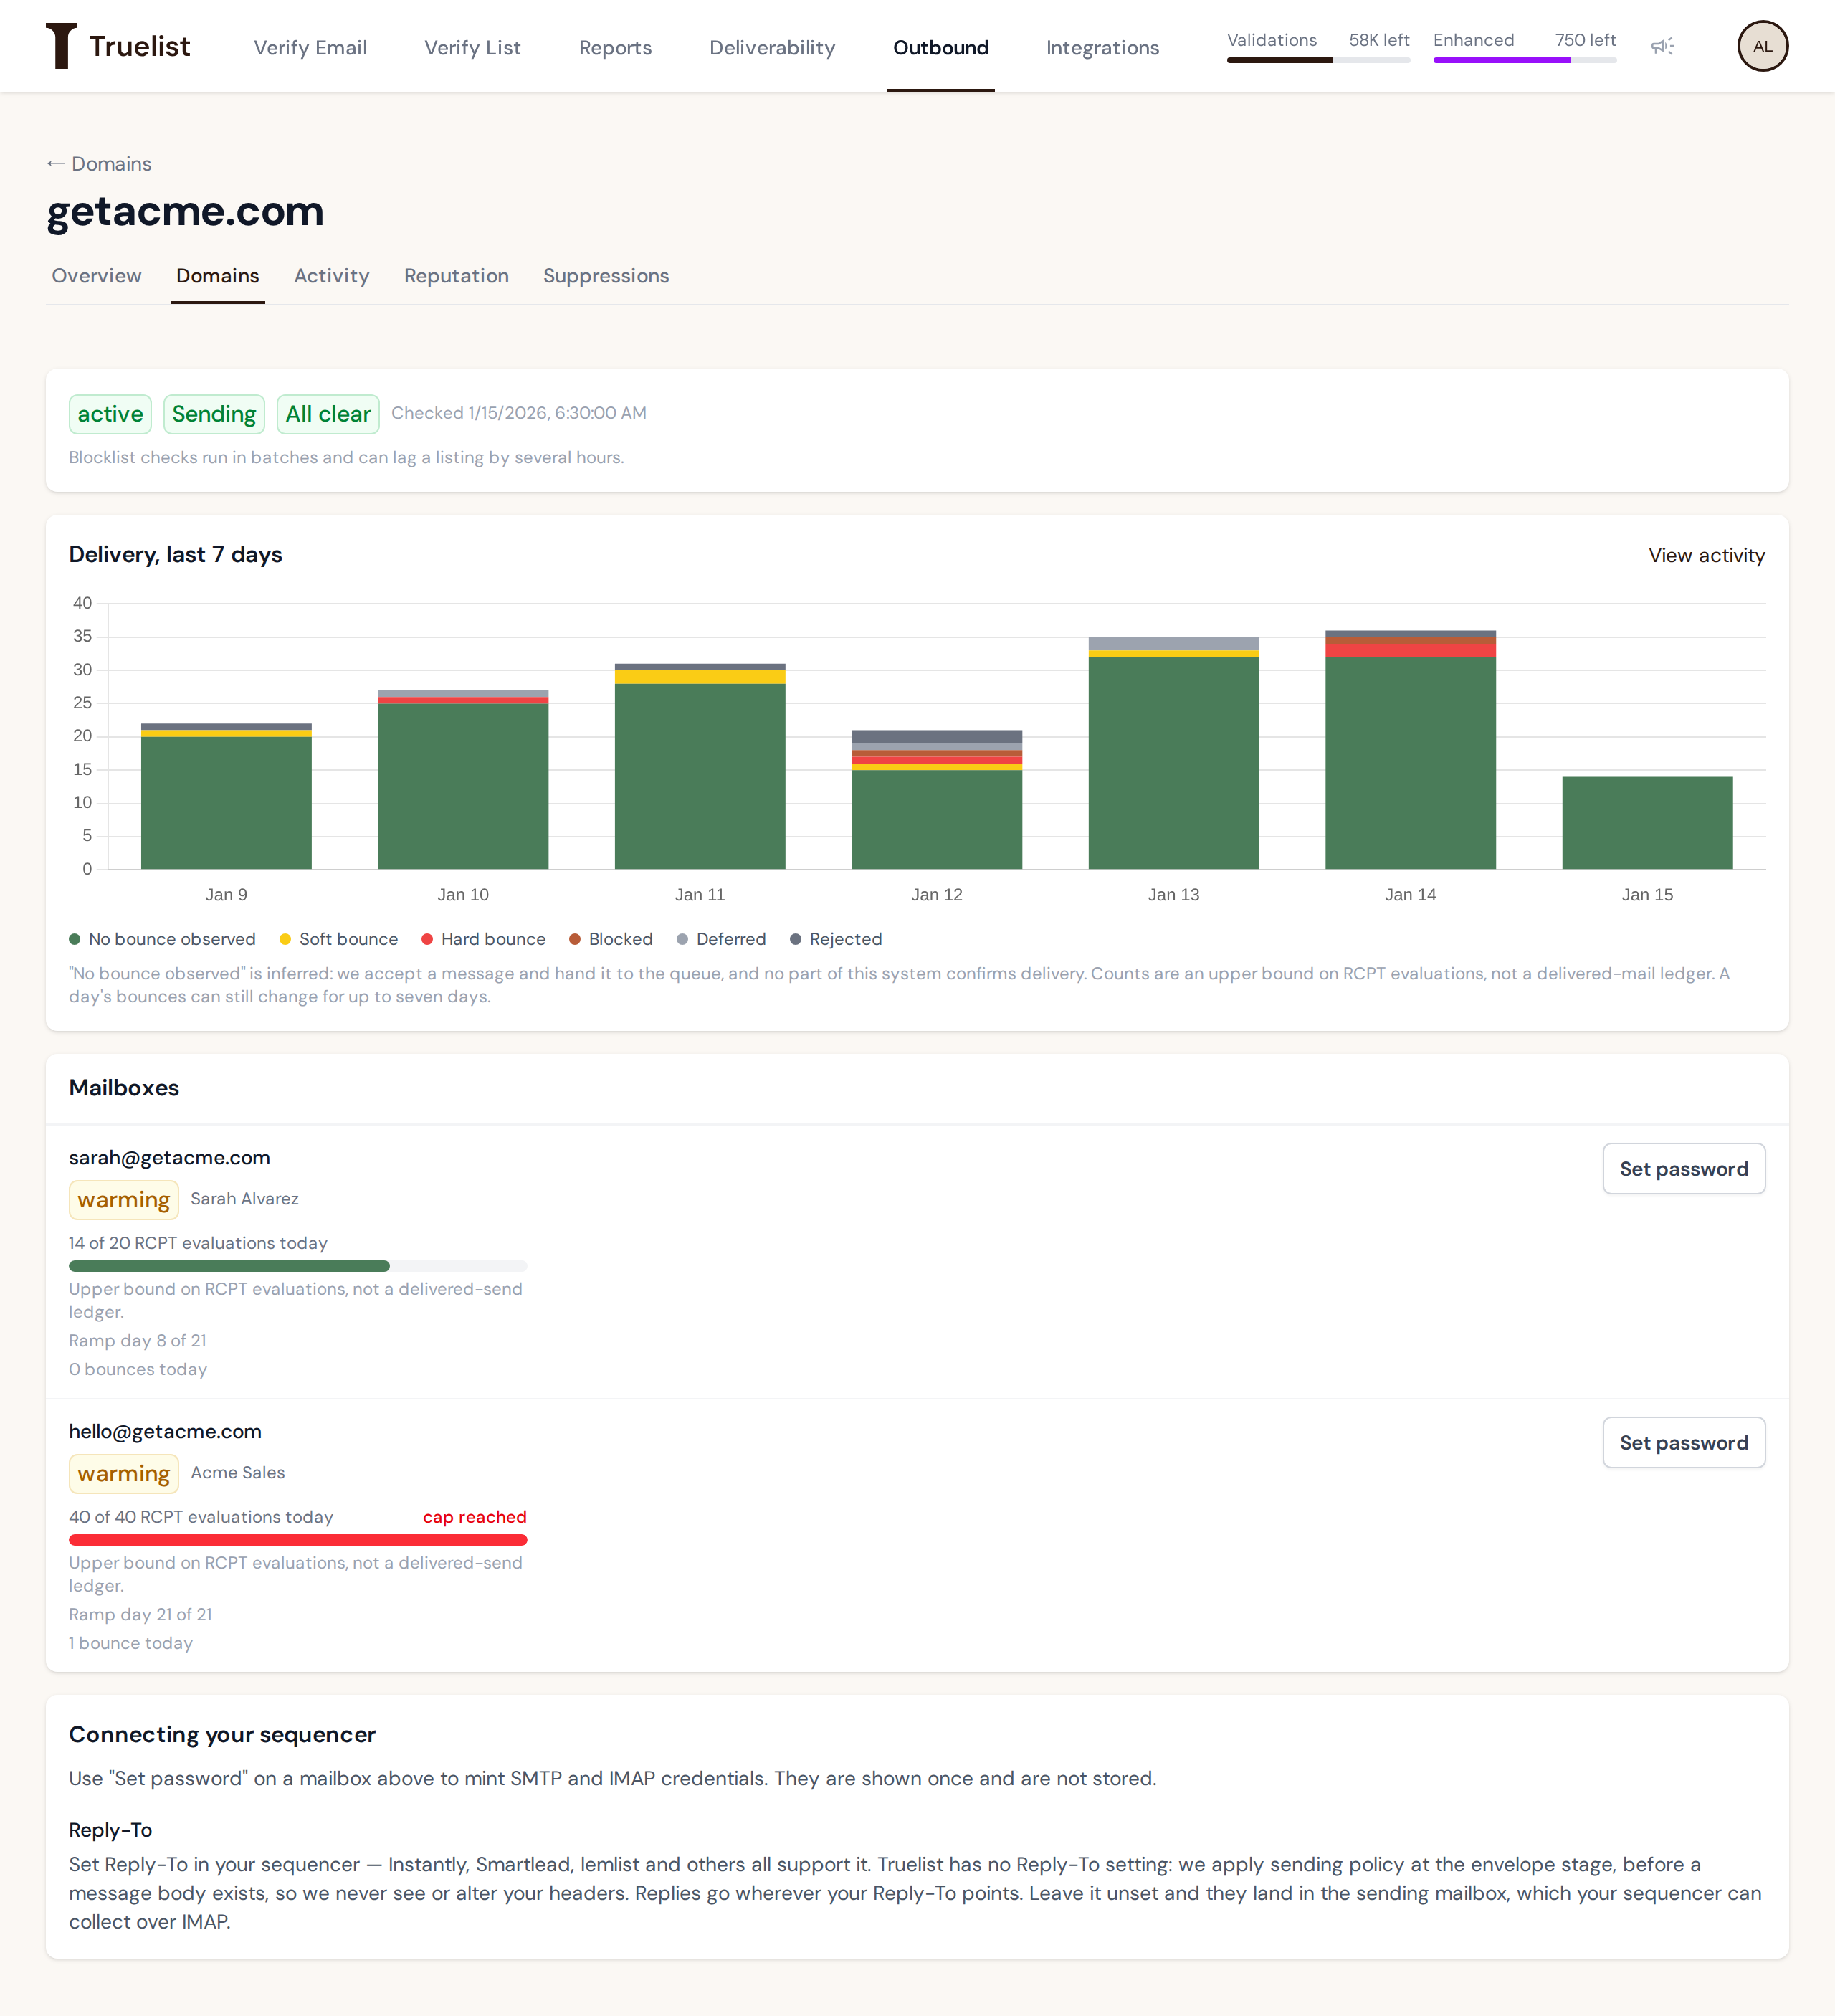Select the Domains tab
Image resolution: width=1835 pixels, height=2016 pixels.
click(217, 276)
